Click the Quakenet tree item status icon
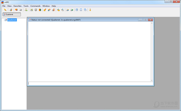 click(x=6, y=20)
